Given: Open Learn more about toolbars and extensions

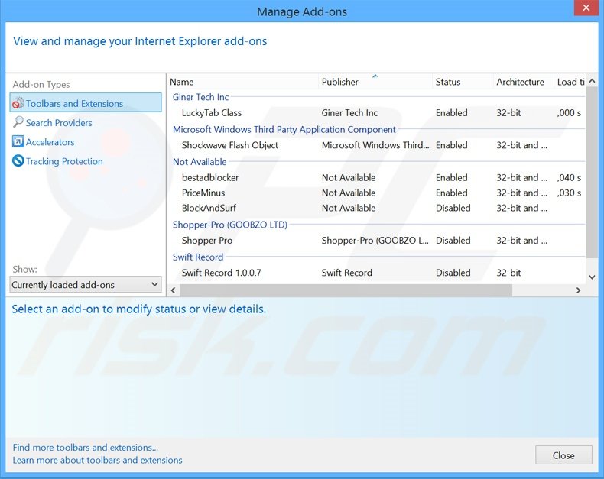Looking at the screenshot, I should 97,460.
